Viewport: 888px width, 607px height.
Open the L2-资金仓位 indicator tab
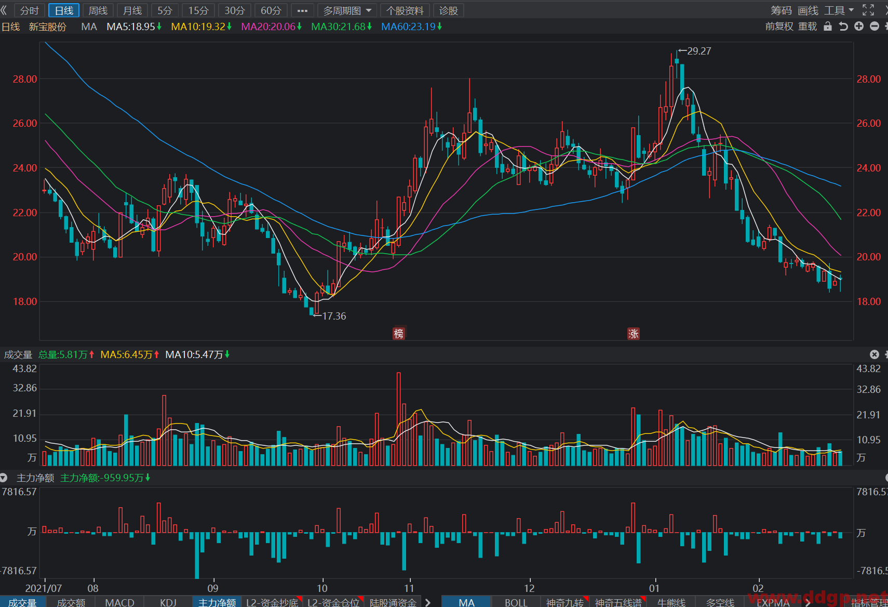pyautogui.click(x=333, y=602)
